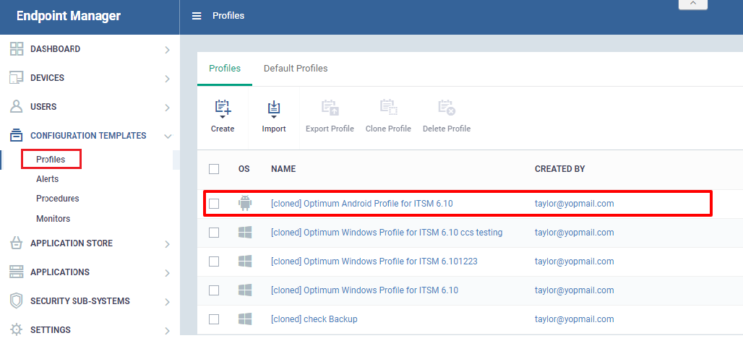Screen dimensions: 743x346
Task: Select checkbox for Optimum Android Profile row
Action: (214, 204)
